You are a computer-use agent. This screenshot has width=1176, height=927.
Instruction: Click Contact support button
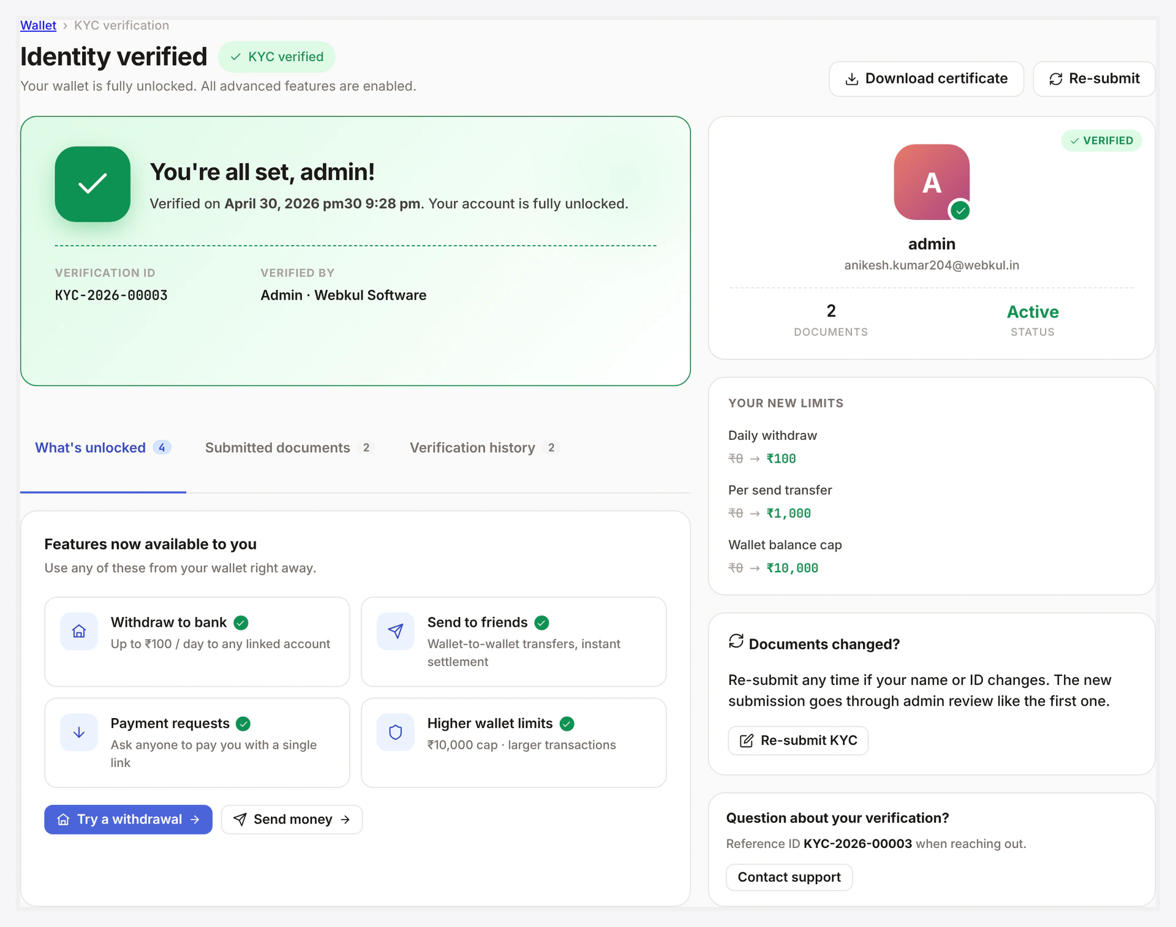click(x=789, y=877)
